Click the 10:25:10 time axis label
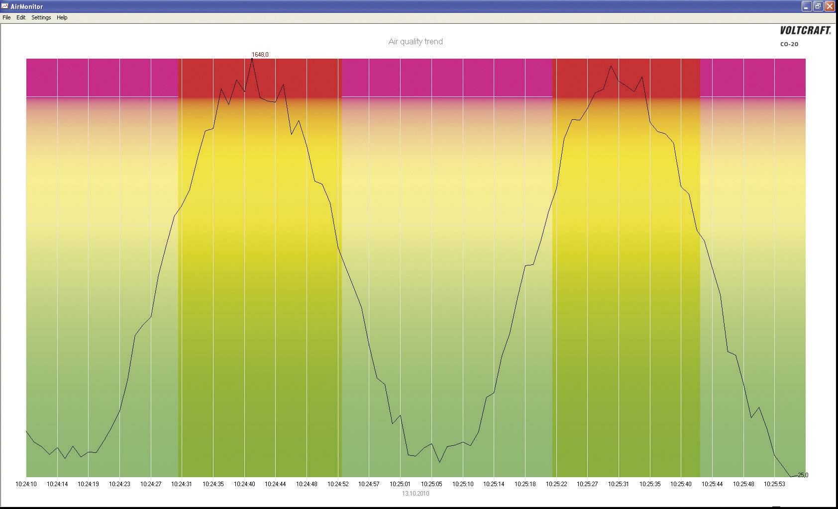Image resolution: width=838 pixels, height=509 pixels. (x=463, y=484)
